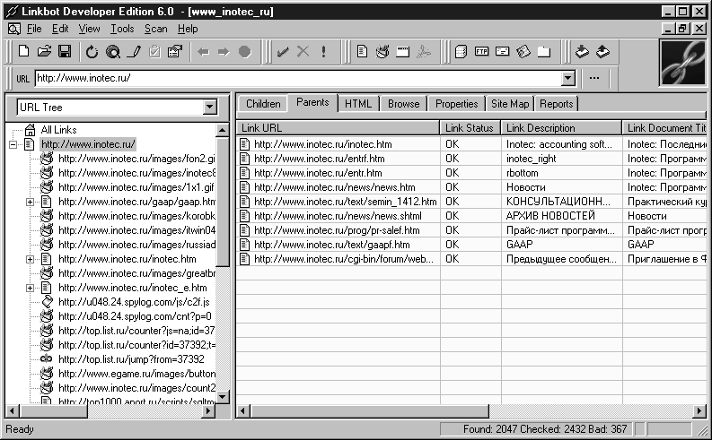This screenshot has height=440, width=712.
Task: Click the dimmed Acrobat PDF icon
Action: [424, 52]
